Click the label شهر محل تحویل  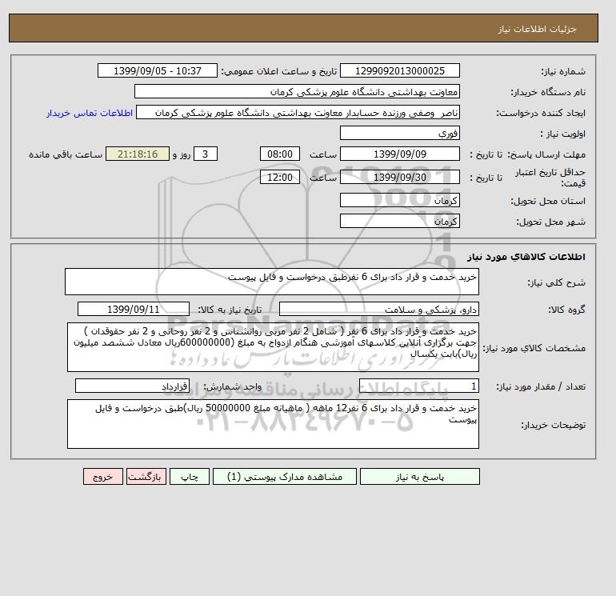[550, 222]
